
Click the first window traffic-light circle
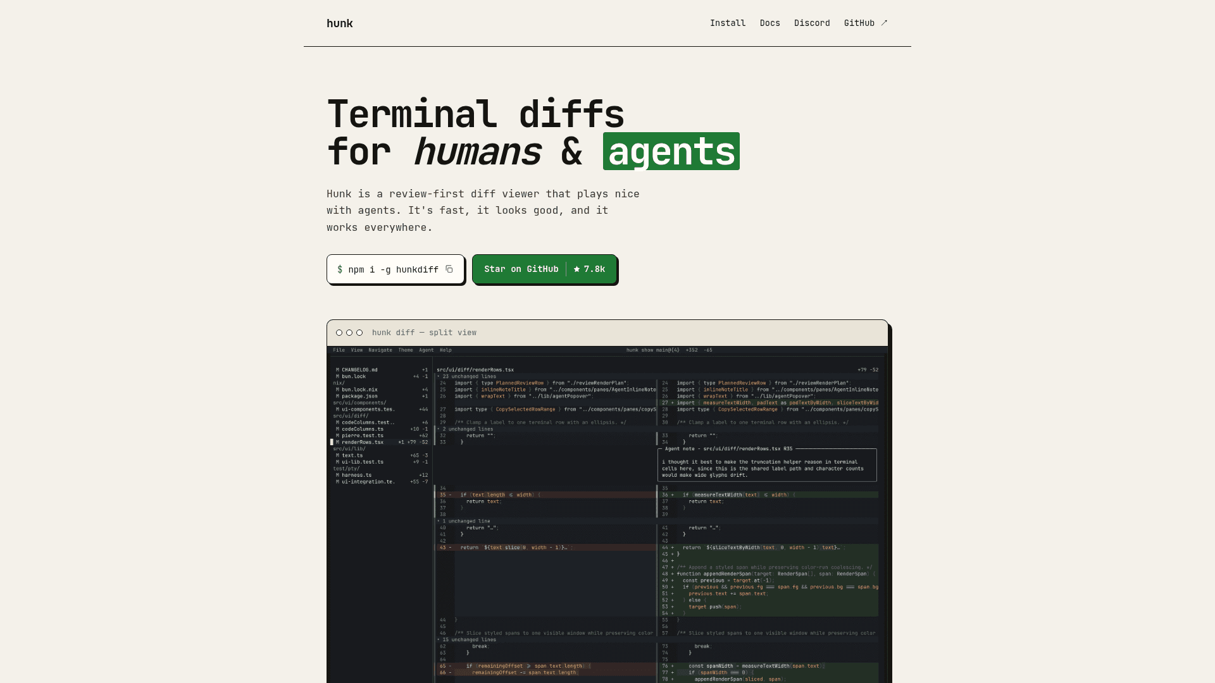[x=339, y=333]
